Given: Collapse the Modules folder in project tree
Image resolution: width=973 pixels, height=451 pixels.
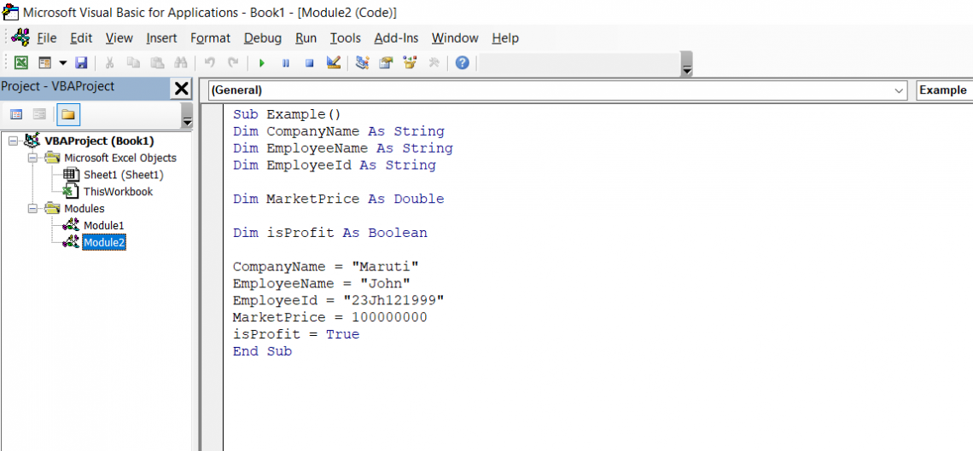Looking at the screenshot, I should [32, 209].
